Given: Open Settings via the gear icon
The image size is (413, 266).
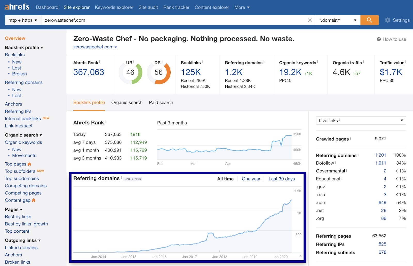Looking at the screenshot, I should click(387, 20).
